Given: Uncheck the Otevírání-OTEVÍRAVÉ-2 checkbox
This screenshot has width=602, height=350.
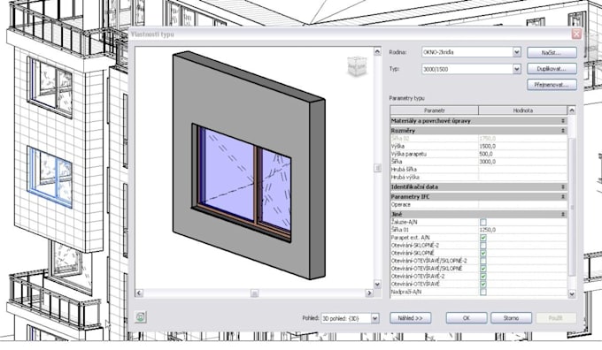Looking at the screenshot, I should pos(483,277).
